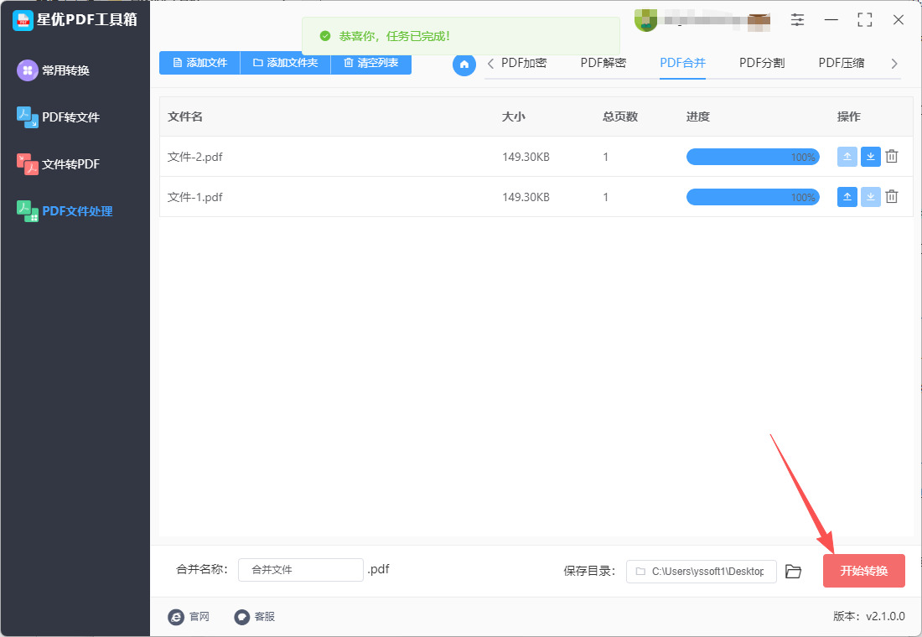Switch to the PDF分割 tab
This screenshot has width=922, height=637.
tap(762, 63)
